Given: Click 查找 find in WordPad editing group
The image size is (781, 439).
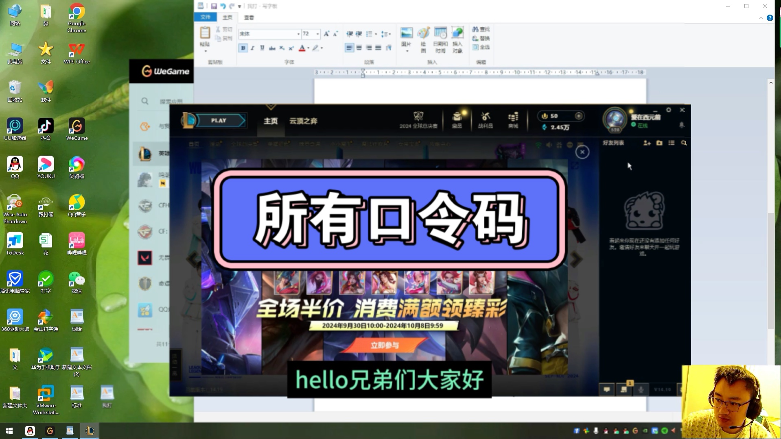Looking at the screenshot, I should [x=481, y=29].
